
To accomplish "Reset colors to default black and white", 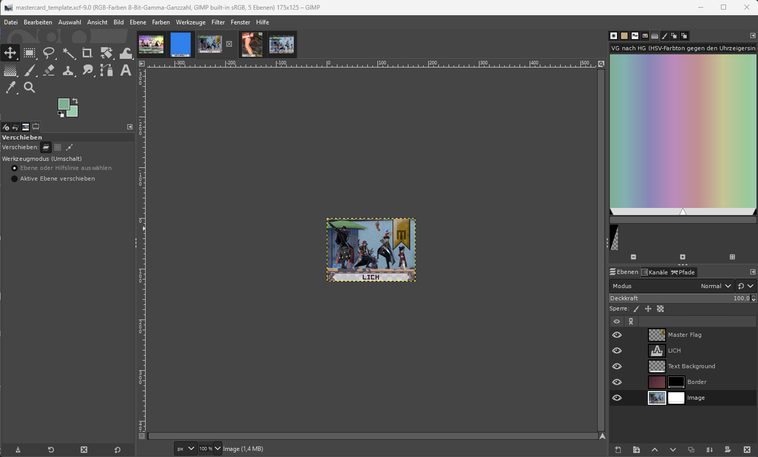I will [x=61, y=114].
